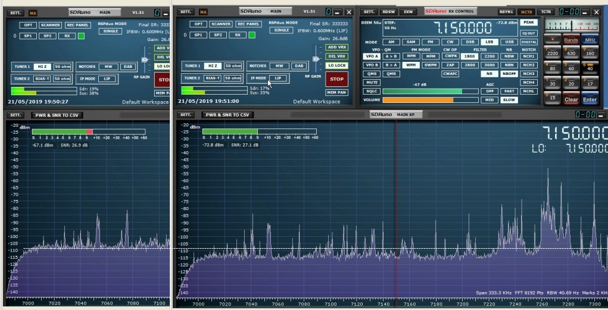Choose the 160 m band key

click(590, 52)
